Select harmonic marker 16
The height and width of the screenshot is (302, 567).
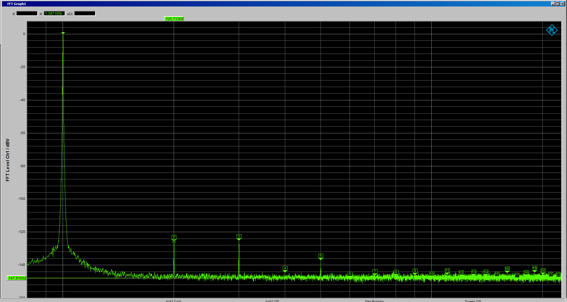507,269
